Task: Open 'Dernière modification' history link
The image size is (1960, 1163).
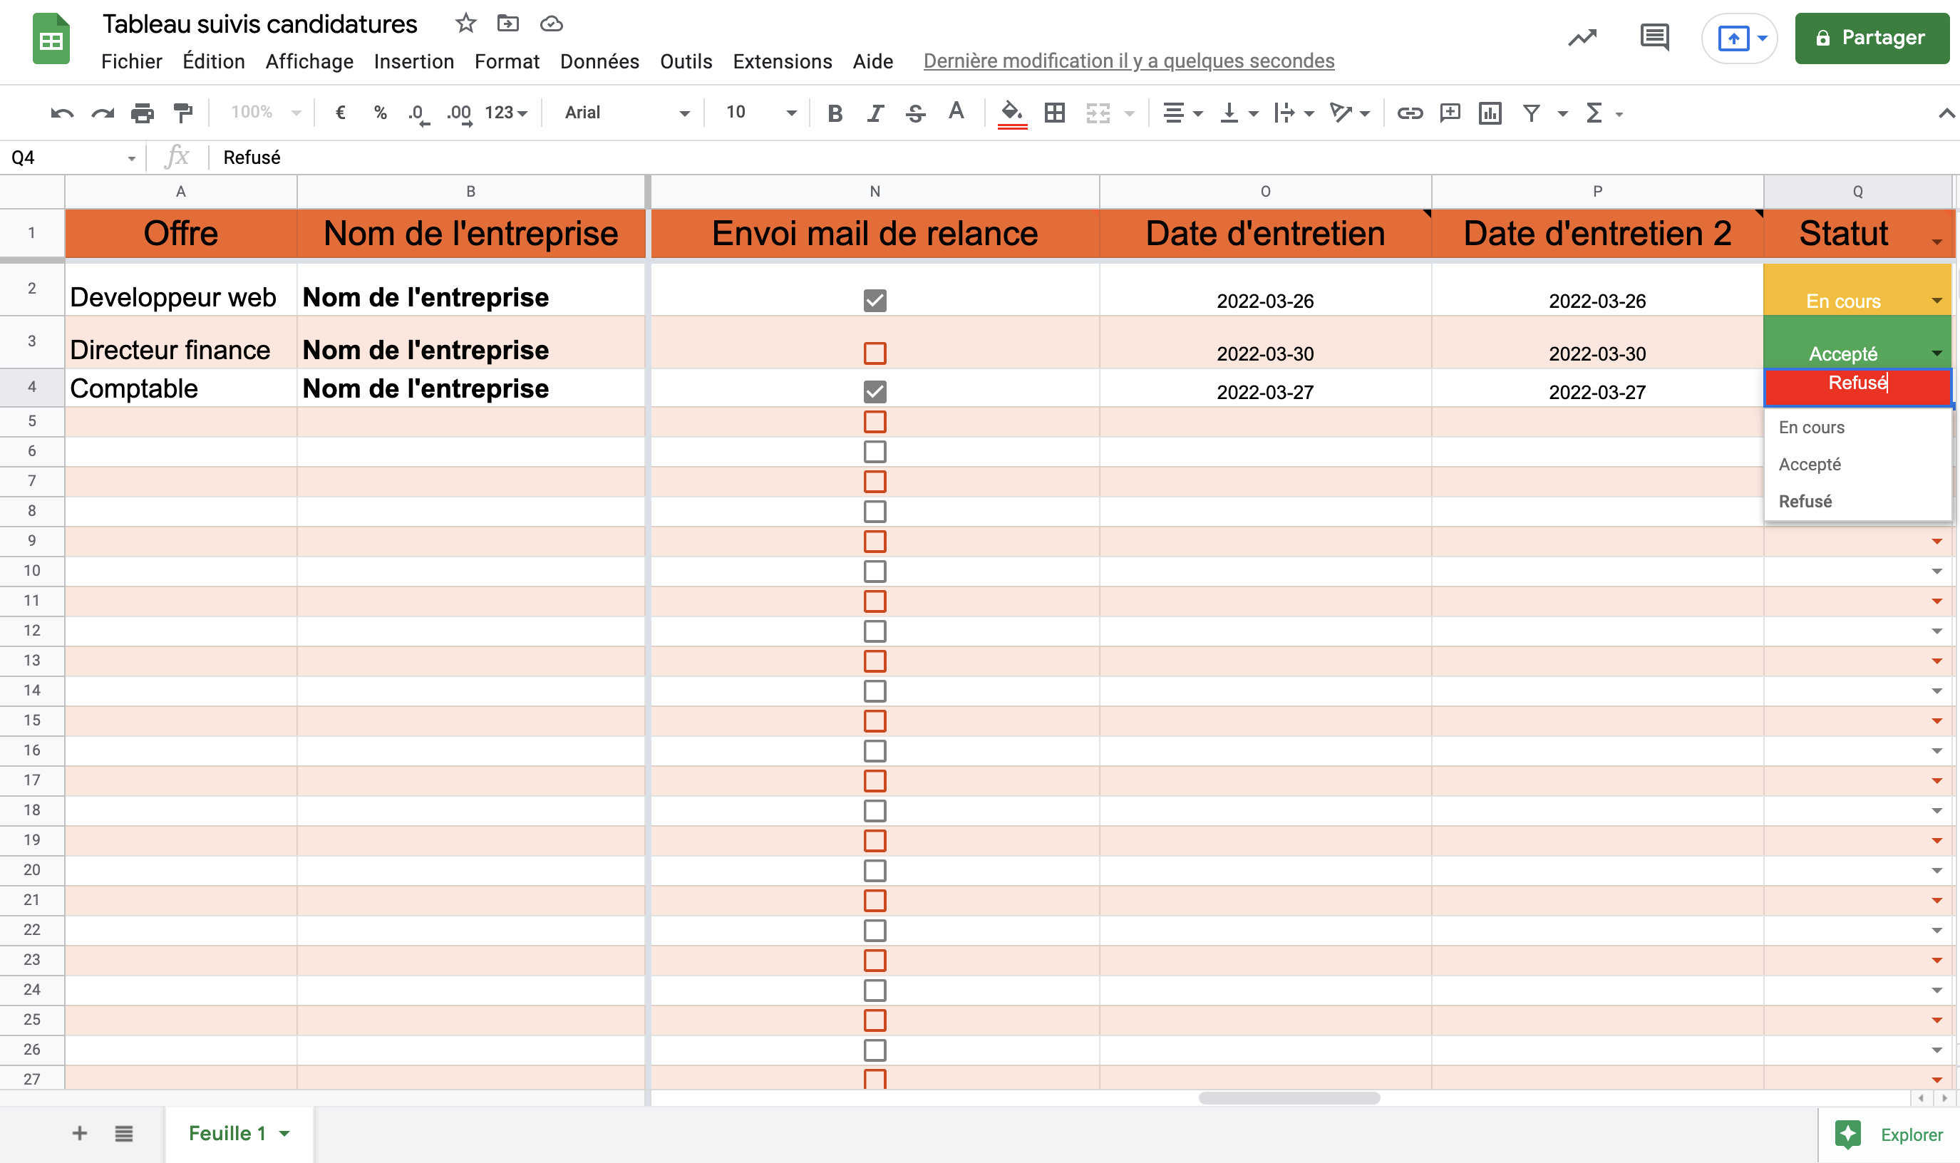Action: coord(1128,61)
